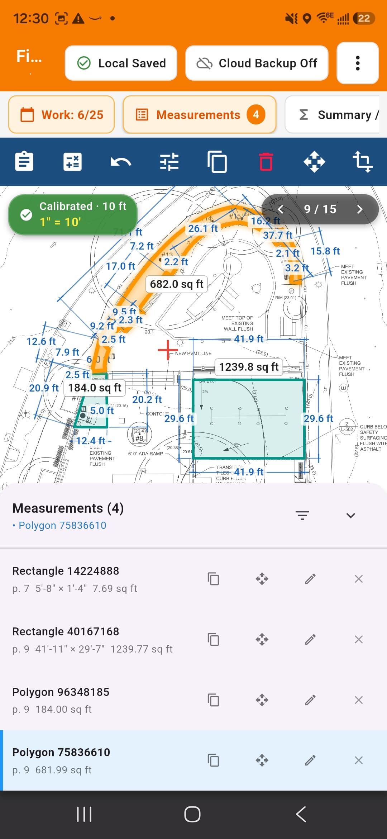Duplicate selection using toolbar copy icon
This screenshot has height=839, width=387.
pos(217,162)
